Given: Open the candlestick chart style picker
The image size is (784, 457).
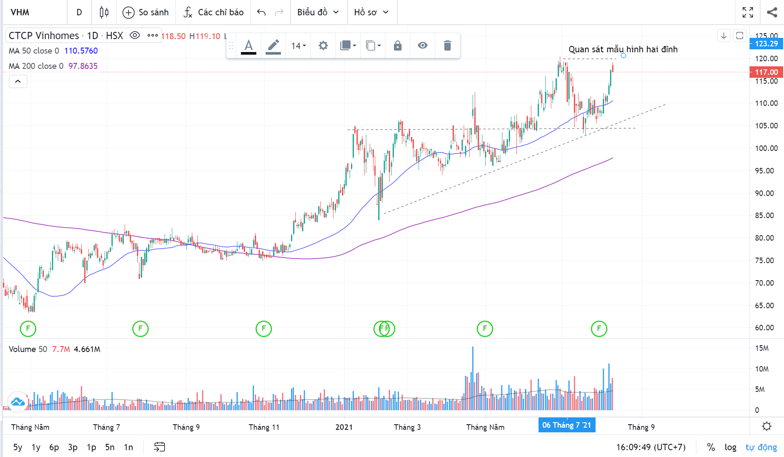Looking at the screenshot, I should pos(104,12).
